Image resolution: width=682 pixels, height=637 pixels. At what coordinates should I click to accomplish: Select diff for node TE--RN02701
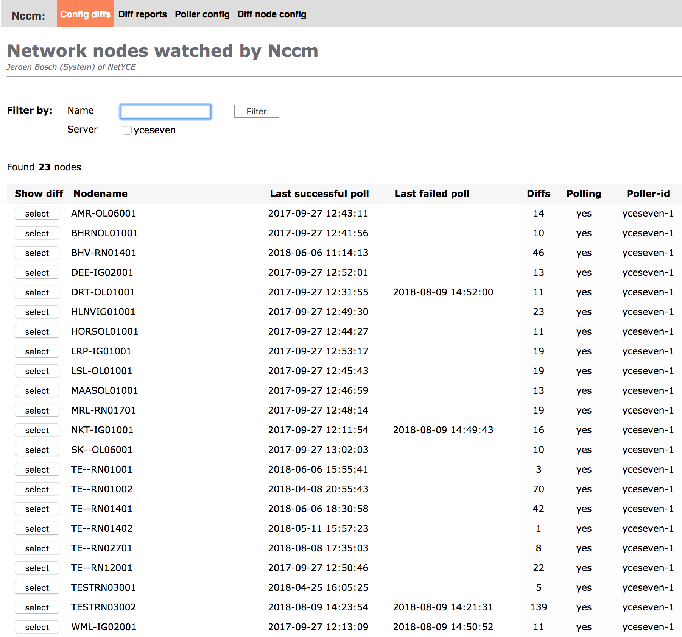(x=37, y=548)
